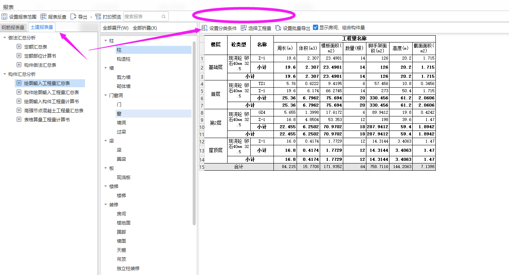This screenshot has width=509, height=275.
Task: Click the 设置报表范围 grid icon
Action: pyautogui.click(x=5, y=17)
